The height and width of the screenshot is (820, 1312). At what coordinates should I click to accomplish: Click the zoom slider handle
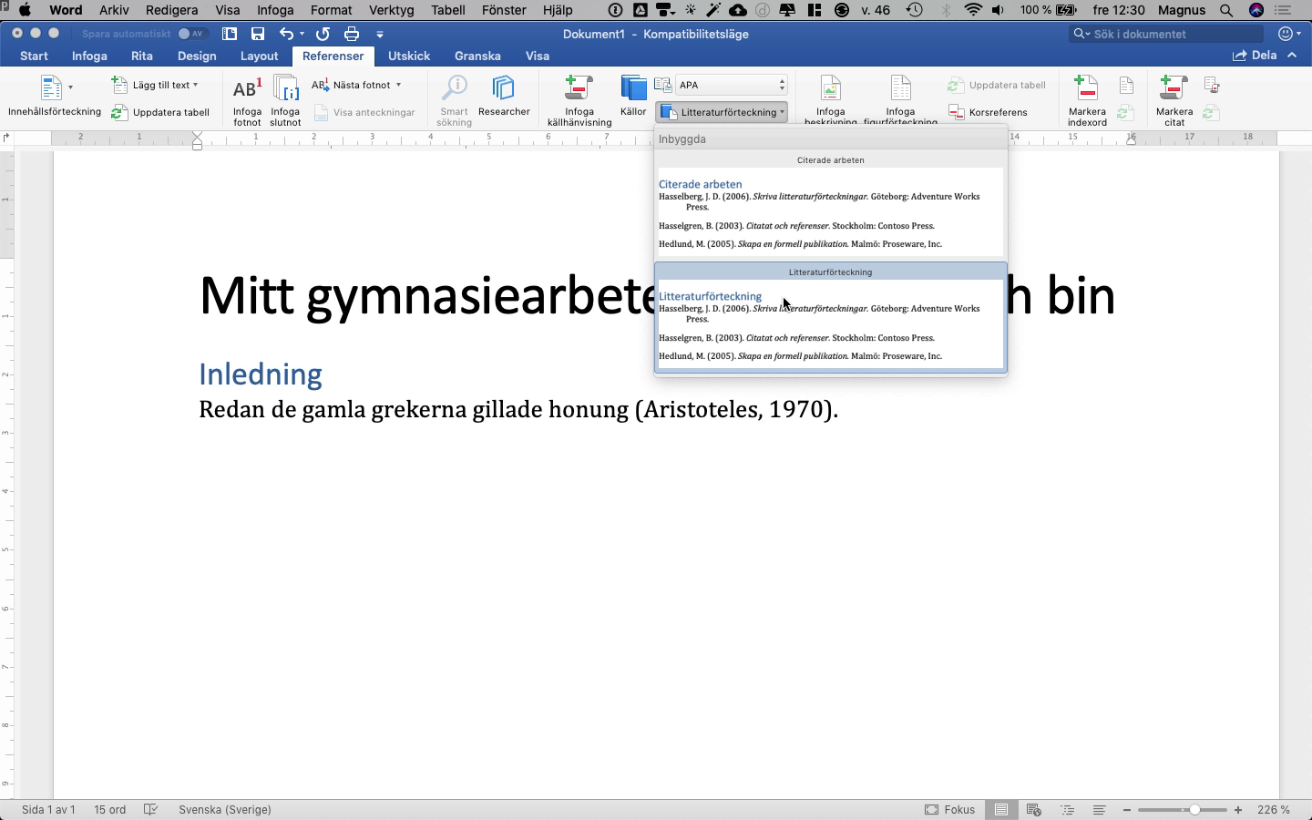[1194, 809]
